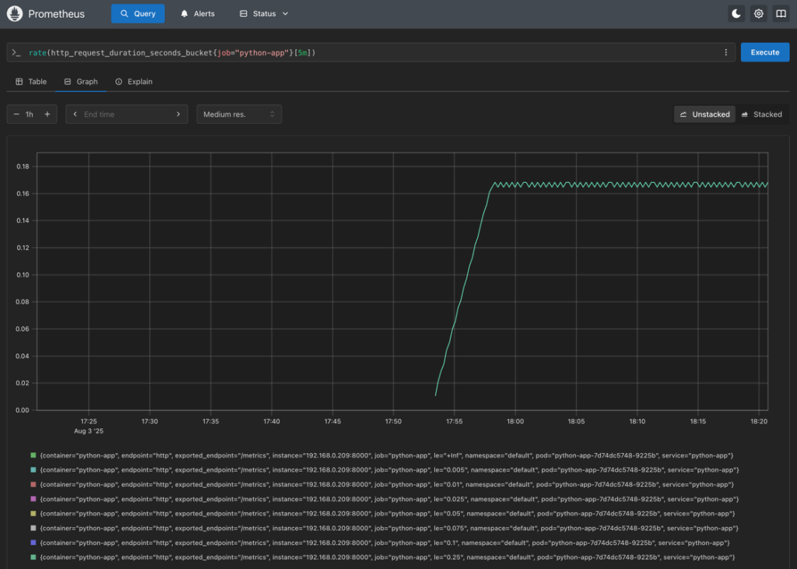Image resolution: width=797 pixels, height=569 pixels.
Task: Open the Query page
Action: (x=138, y=14)
